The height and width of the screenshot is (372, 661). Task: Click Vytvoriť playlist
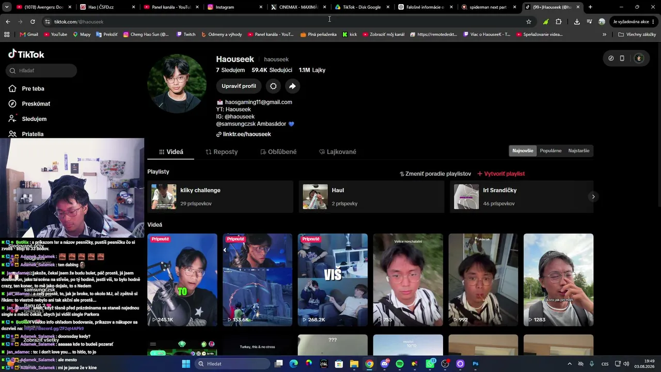[501, 174]
